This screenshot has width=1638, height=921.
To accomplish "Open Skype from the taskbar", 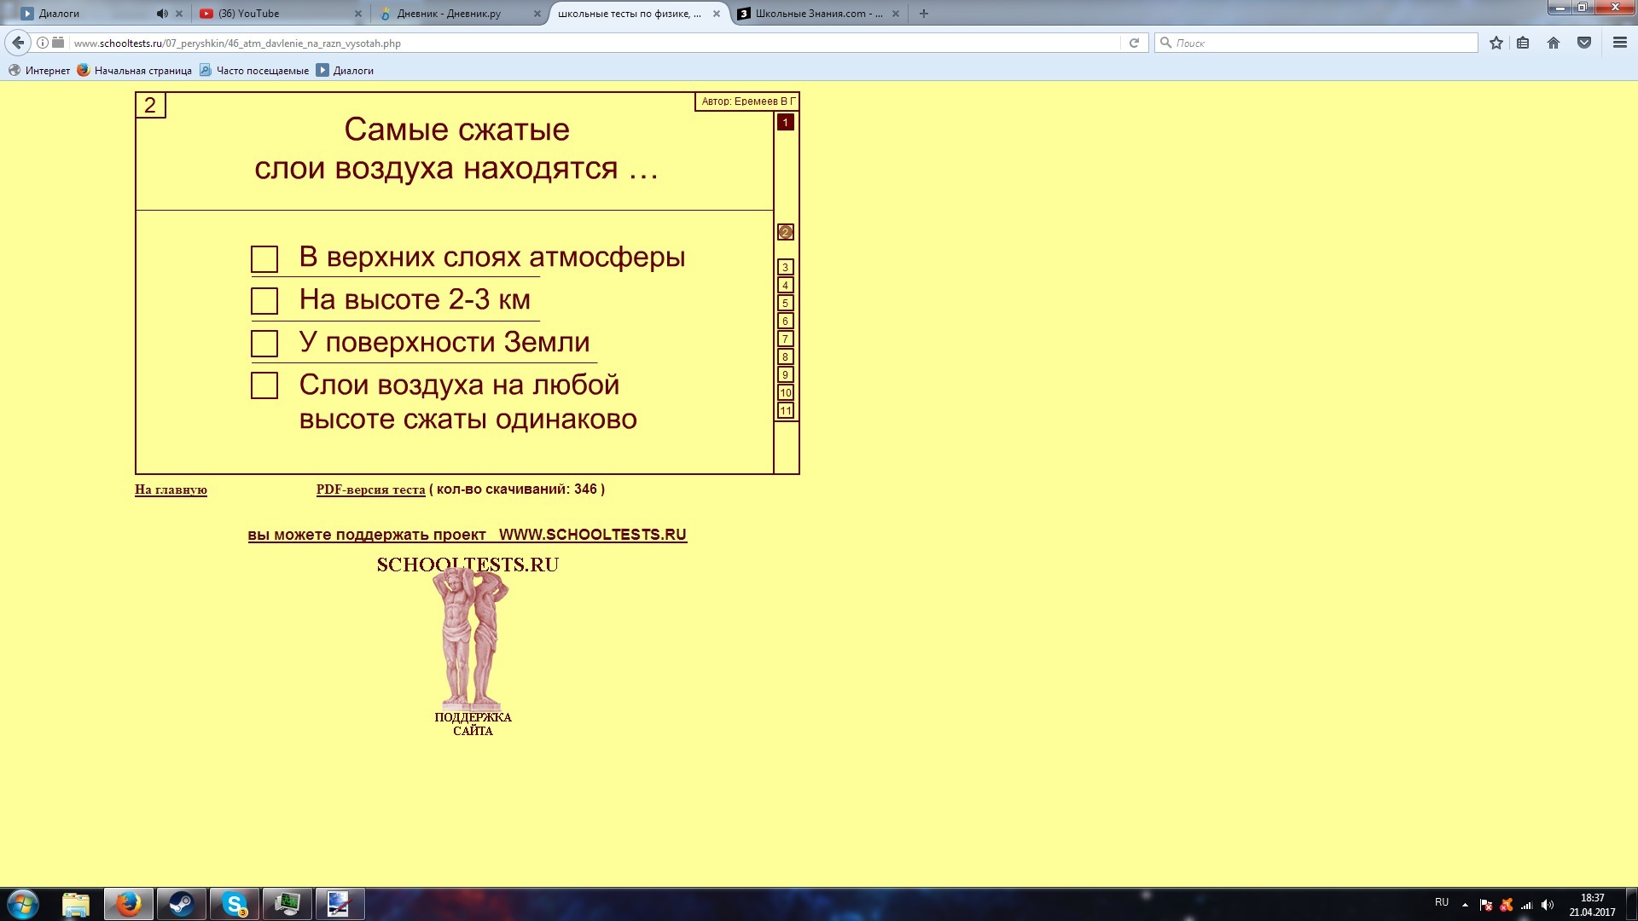I will [234, 904].
